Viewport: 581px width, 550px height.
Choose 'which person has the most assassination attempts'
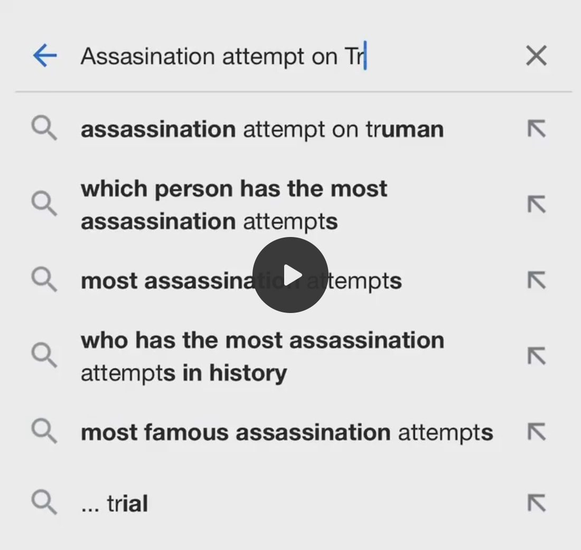[233, 205]
